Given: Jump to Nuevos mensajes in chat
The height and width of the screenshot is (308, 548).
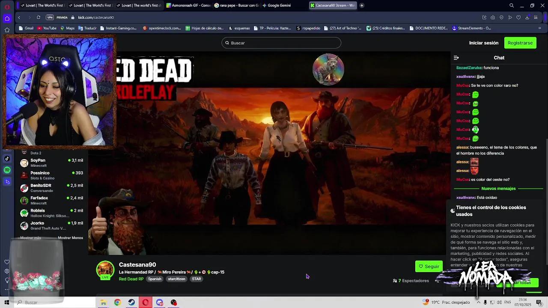Looking at the screenshot, I should point(498,189).
